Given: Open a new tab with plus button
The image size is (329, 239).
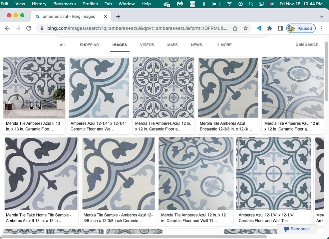Looking at the screenshot, I should (x=118, y=17).
